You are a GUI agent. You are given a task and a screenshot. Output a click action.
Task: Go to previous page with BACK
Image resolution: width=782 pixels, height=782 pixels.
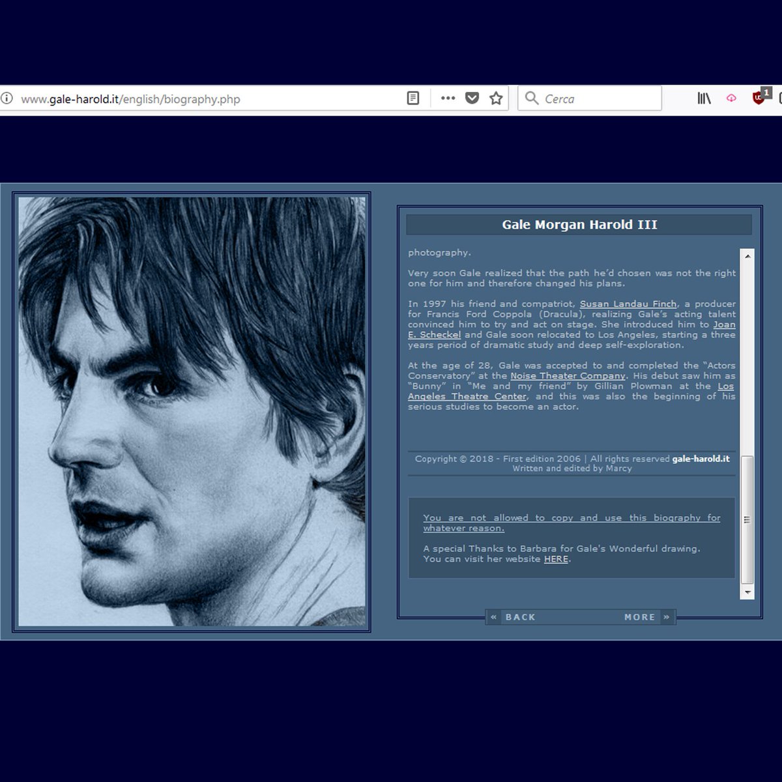[512, 617]
